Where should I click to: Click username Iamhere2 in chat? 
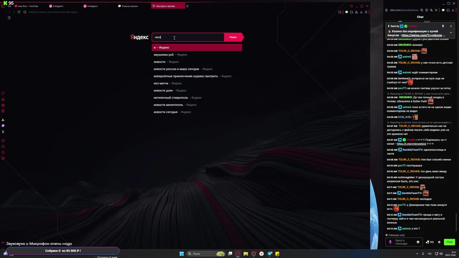(x=404, y=78)
